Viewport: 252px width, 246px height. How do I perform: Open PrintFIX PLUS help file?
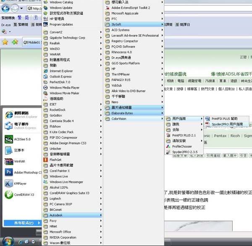click(x=227, y=118)
